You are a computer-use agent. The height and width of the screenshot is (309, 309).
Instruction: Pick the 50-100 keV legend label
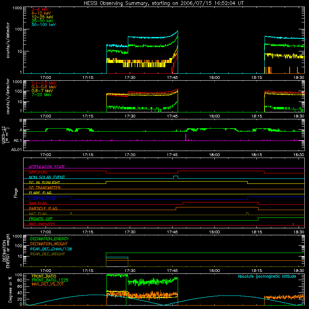44,25
